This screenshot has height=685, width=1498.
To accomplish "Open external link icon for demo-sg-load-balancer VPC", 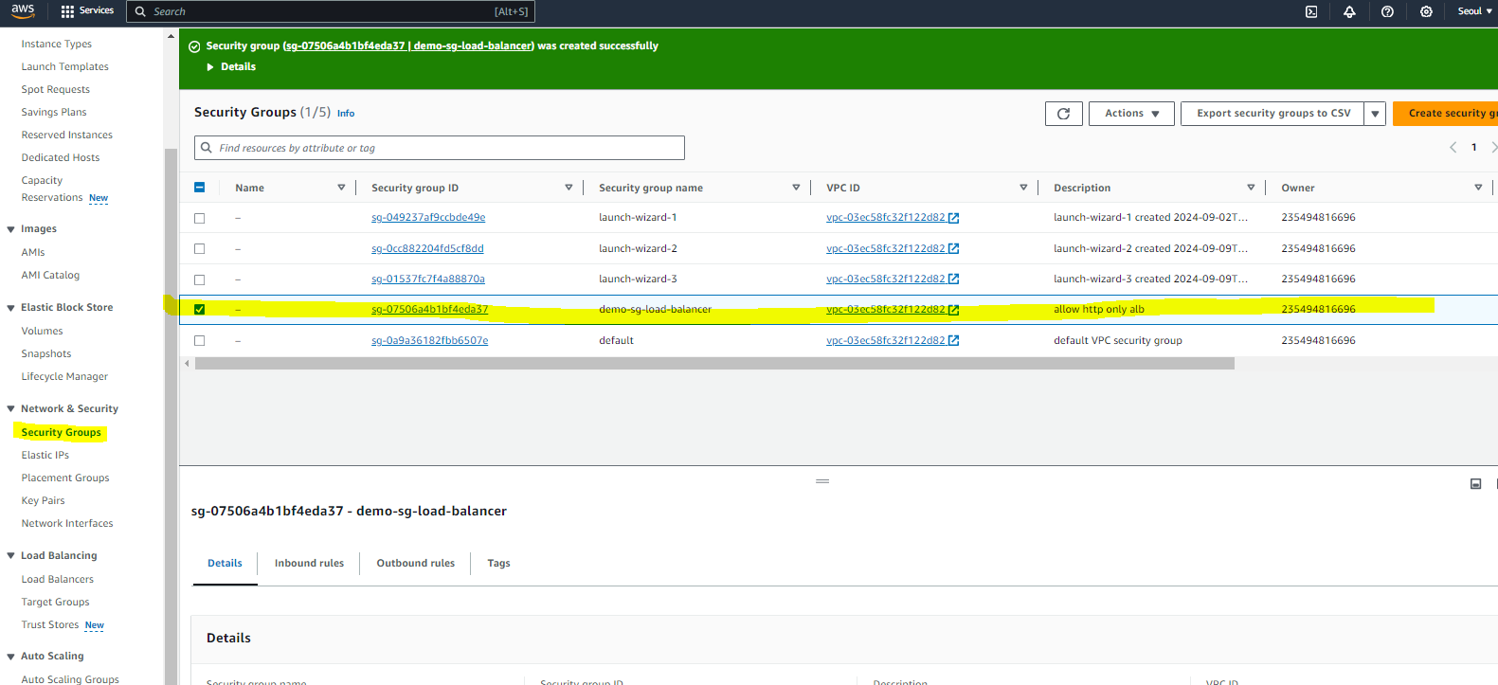I will (x=954, y=310).
